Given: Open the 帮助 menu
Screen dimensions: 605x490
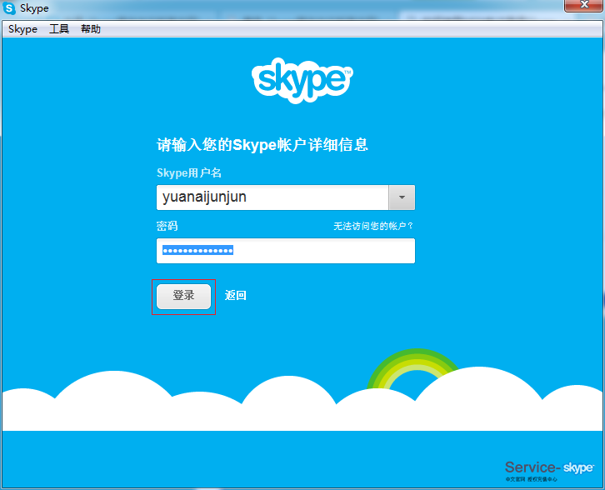Looking at the screenshot, I should pyautogui.click(x=91, y=29).
